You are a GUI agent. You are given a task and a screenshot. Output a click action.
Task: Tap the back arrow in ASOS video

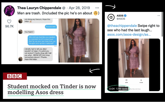(x=120, y=40)
